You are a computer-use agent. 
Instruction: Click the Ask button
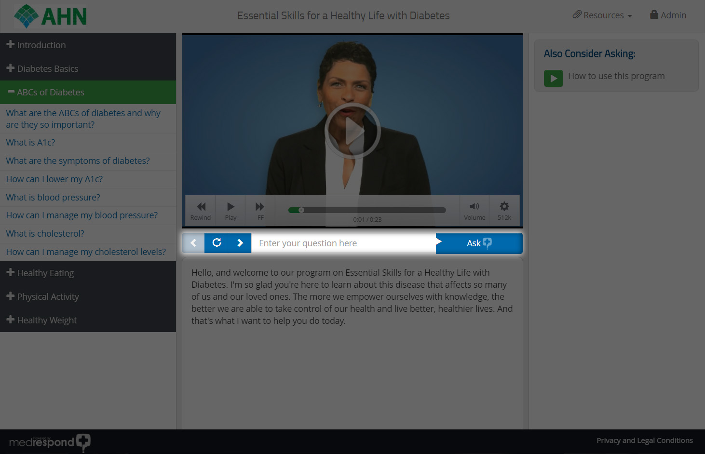pos(479,243)
